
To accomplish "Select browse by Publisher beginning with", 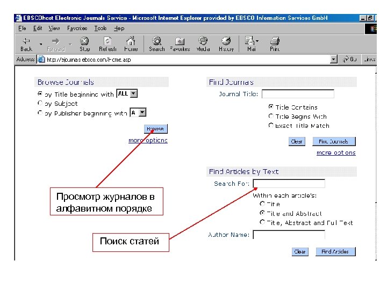I will coord(40,113).
